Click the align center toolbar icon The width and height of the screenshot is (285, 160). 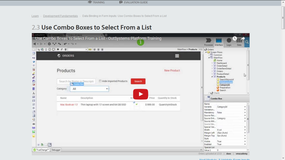(x=98, y=49)
